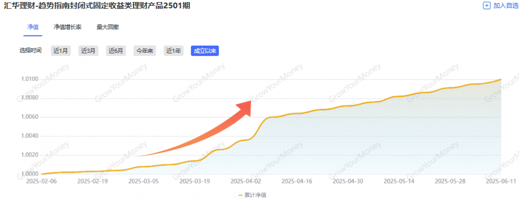
Task: Click the 加入自选 text link
Action: (x=506, y=6)
